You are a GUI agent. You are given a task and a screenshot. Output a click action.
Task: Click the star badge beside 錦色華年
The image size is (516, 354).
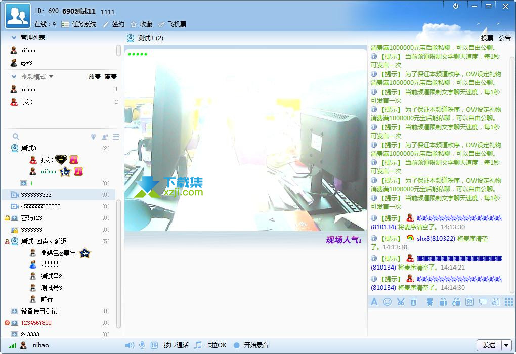(x=85, y=253)
